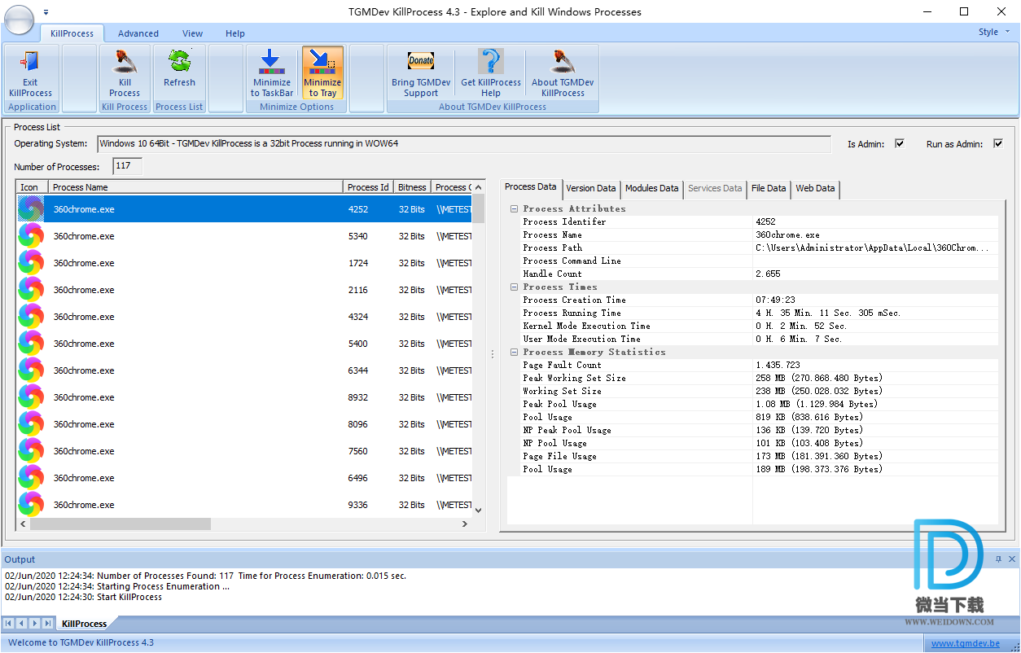Open the Help ribbon tab
1021x653 pixels.
tap(235, 33)
